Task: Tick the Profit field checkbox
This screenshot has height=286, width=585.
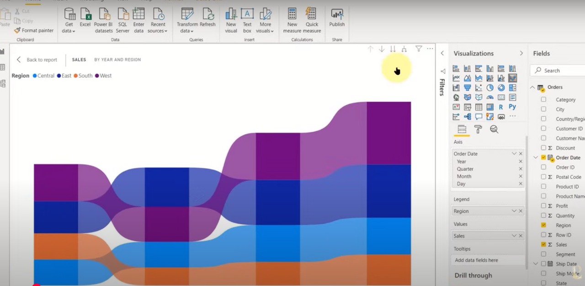Action: pyautogui.click(x=543, y=206)
